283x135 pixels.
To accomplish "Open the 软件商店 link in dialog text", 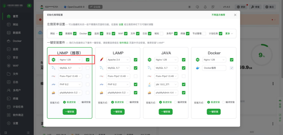I will click(x=124, y=43).
